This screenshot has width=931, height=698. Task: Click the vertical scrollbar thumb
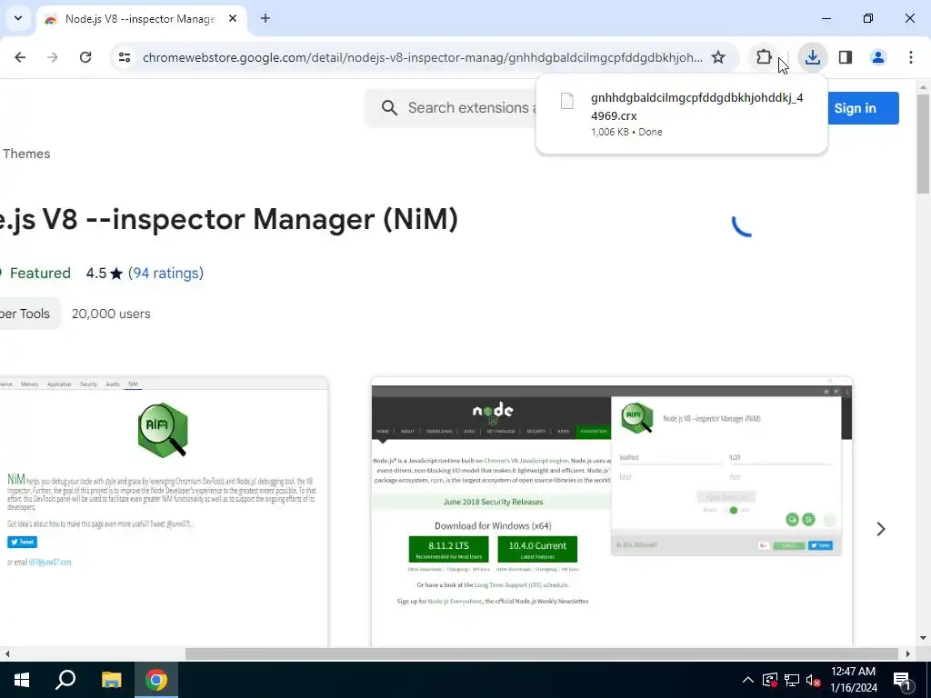[x=923, y=144]
